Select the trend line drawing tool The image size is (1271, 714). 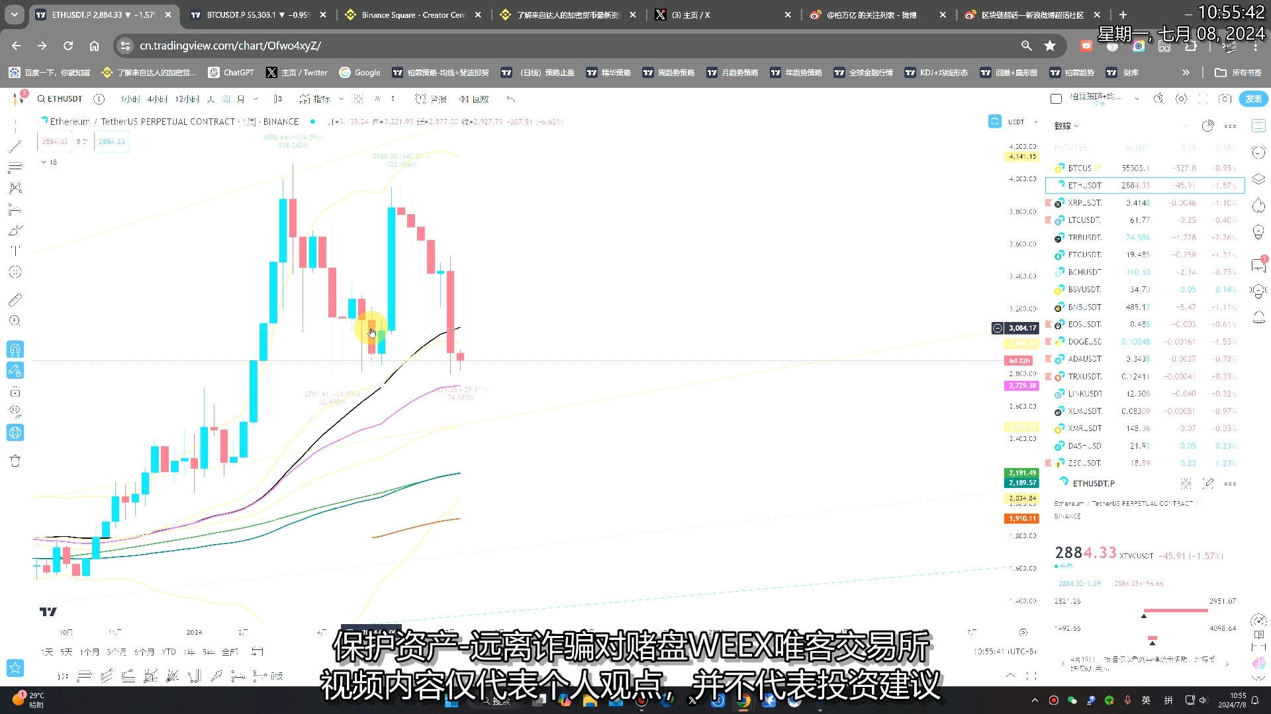click(15, 146)
